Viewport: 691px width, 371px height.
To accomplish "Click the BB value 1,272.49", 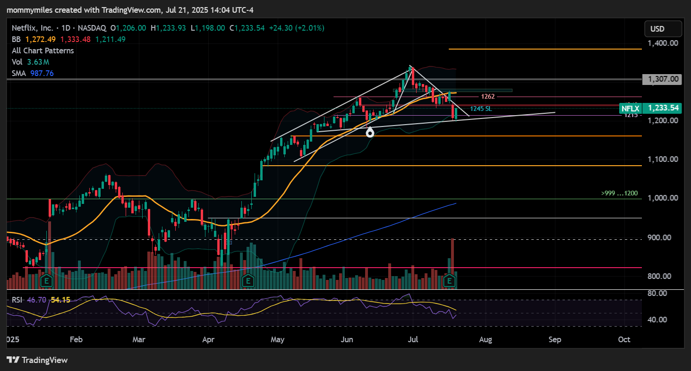I will (40, 39).
